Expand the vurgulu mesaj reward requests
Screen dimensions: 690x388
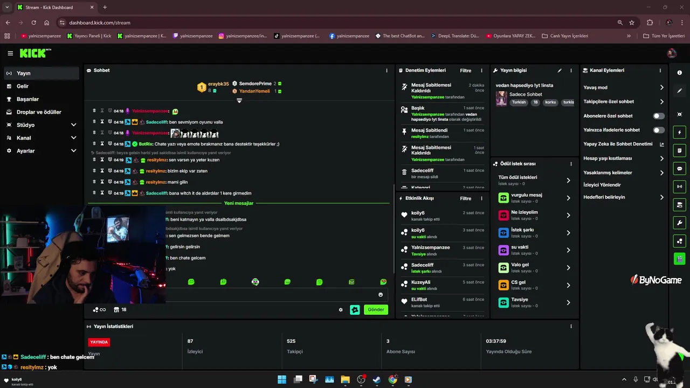568,198
